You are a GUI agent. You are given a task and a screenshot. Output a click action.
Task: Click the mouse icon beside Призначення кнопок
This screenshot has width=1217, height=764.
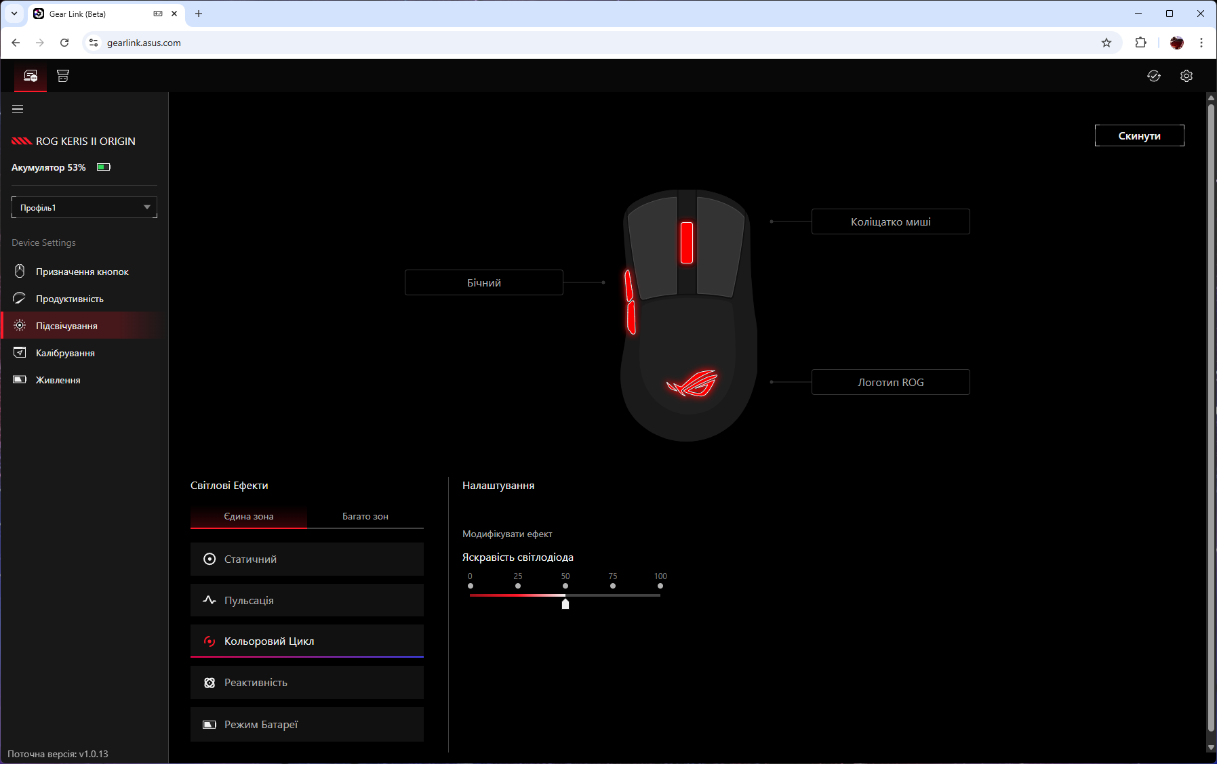click(x=20, y=271)
